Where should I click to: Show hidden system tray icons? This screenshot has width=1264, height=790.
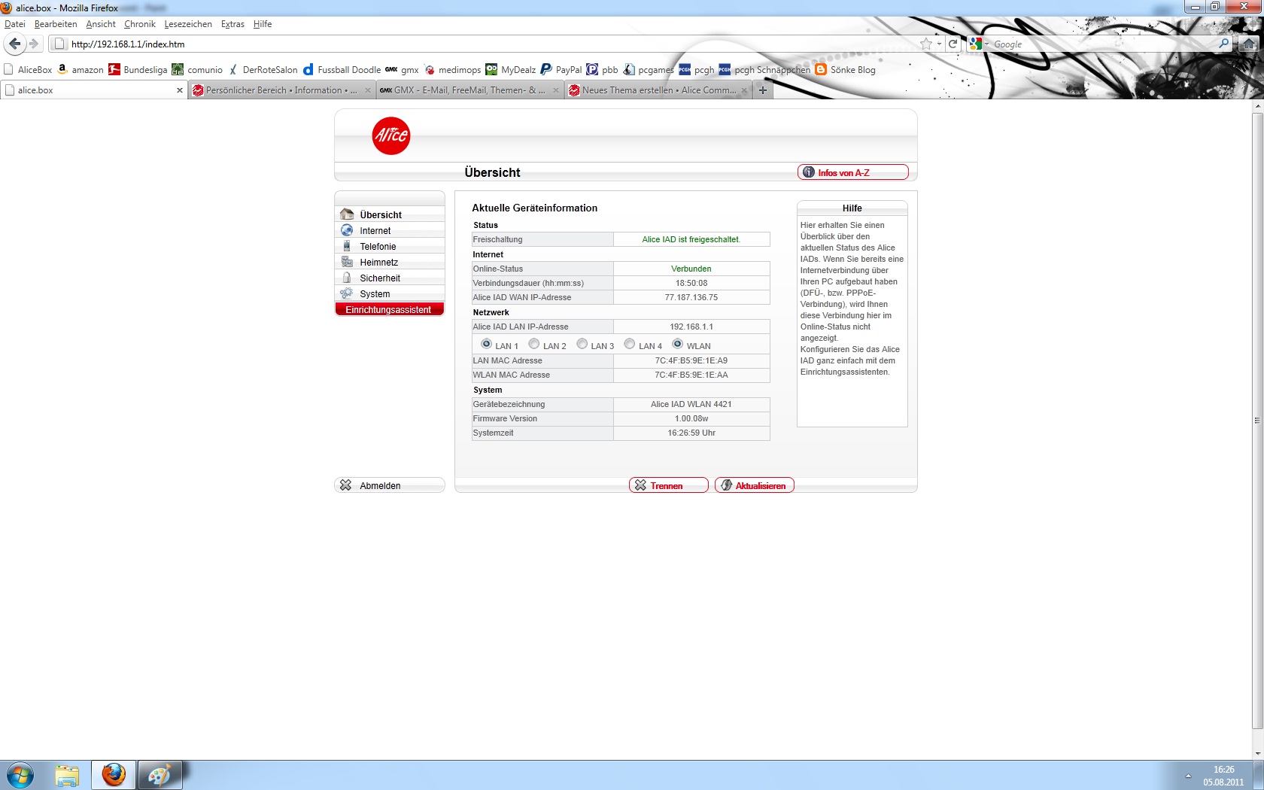click(1188, 776)
